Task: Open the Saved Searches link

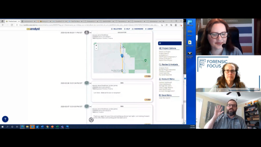Action: 164,73
